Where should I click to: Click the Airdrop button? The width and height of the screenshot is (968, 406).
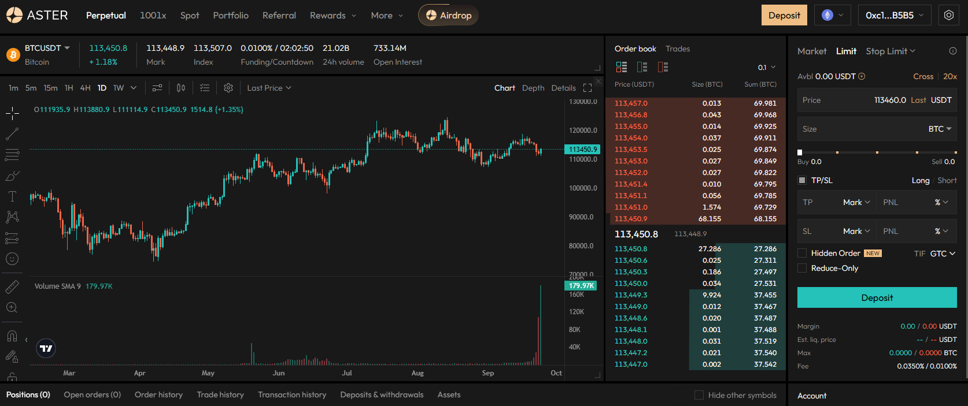[x=448, y=16]
